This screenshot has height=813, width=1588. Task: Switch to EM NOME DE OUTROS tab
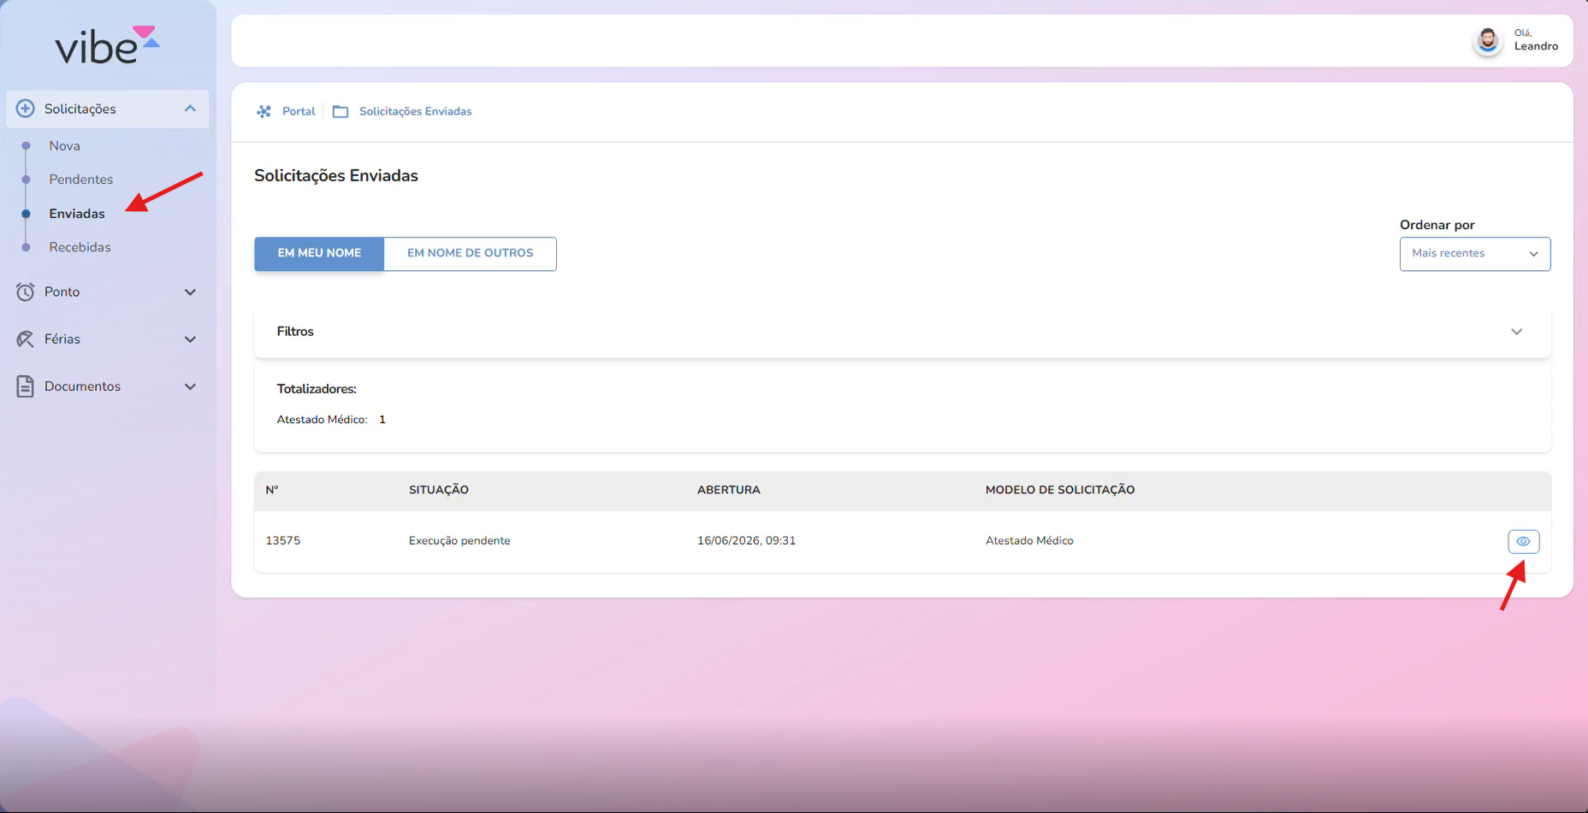tap(470, 254)
